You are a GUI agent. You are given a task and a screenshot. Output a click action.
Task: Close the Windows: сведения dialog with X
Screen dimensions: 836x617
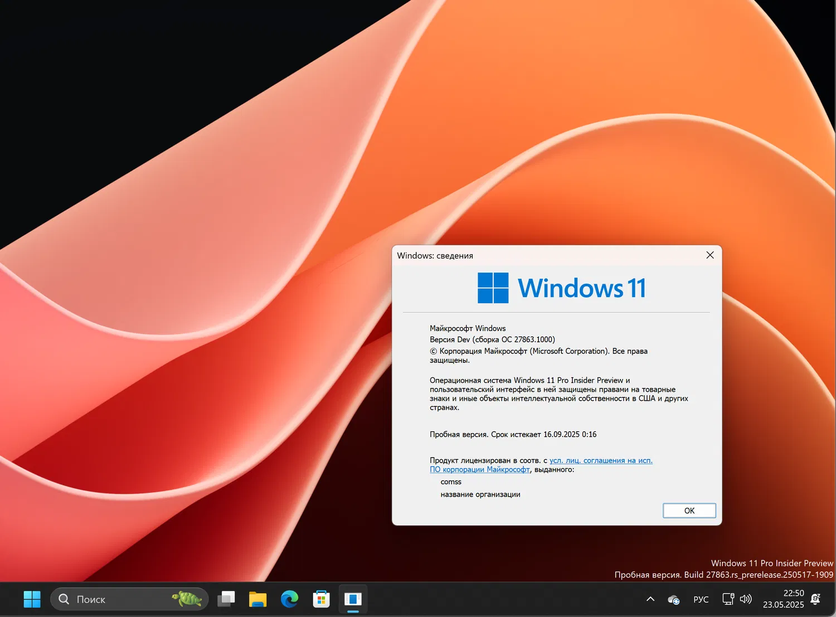(709, 255)
